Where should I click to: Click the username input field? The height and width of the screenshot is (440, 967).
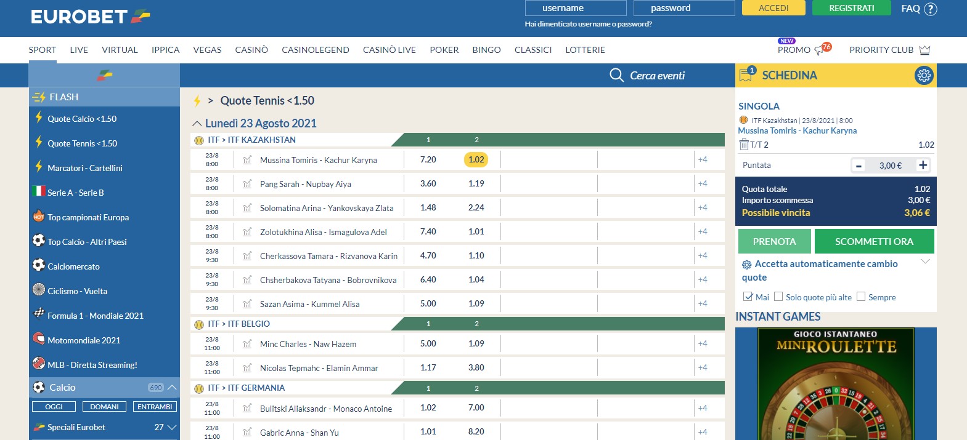point(576,8)
